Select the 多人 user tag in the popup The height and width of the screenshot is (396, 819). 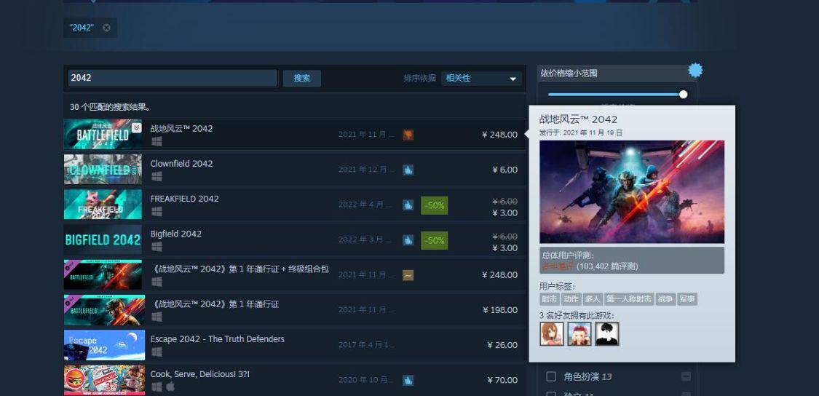click(x=592, y=299)
